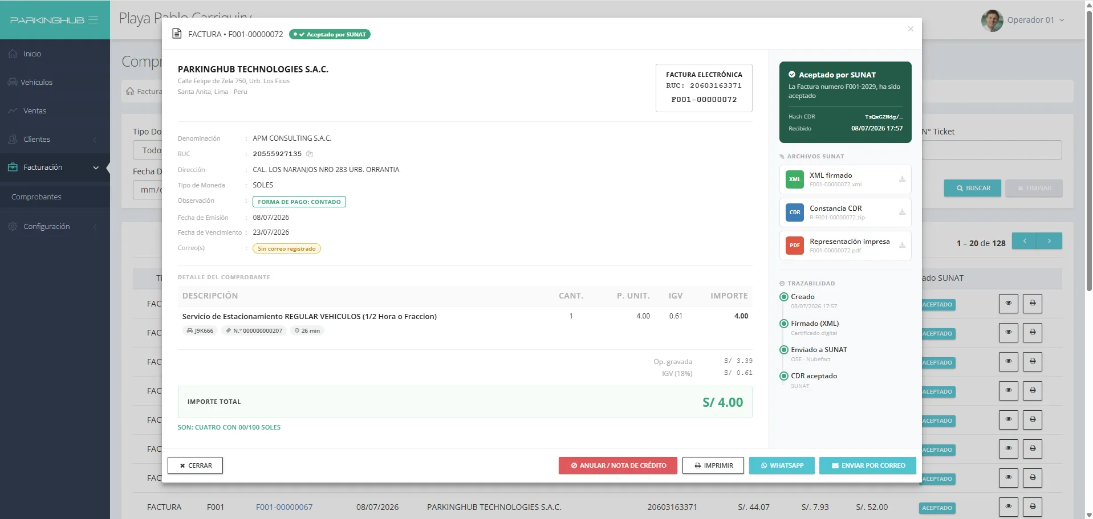Go to next page of results

[1049, 241]
